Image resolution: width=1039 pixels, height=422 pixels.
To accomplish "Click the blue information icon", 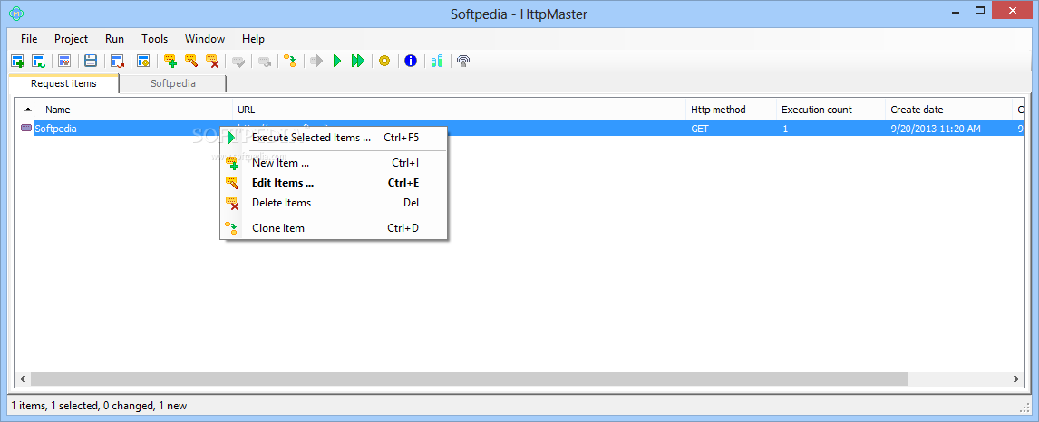I will click(410, 61).
